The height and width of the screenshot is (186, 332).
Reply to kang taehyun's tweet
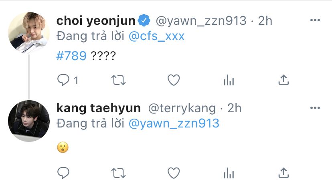(x=64, y=173)
